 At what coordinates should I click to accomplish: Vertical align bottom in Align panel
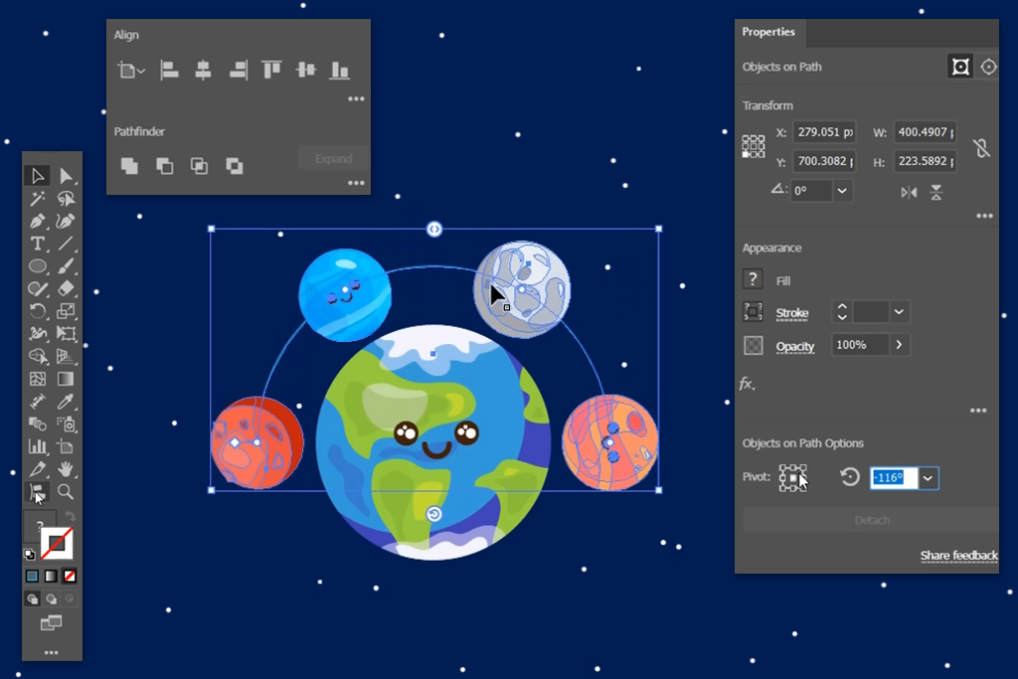pyautogui.click(x=340, y=71)
